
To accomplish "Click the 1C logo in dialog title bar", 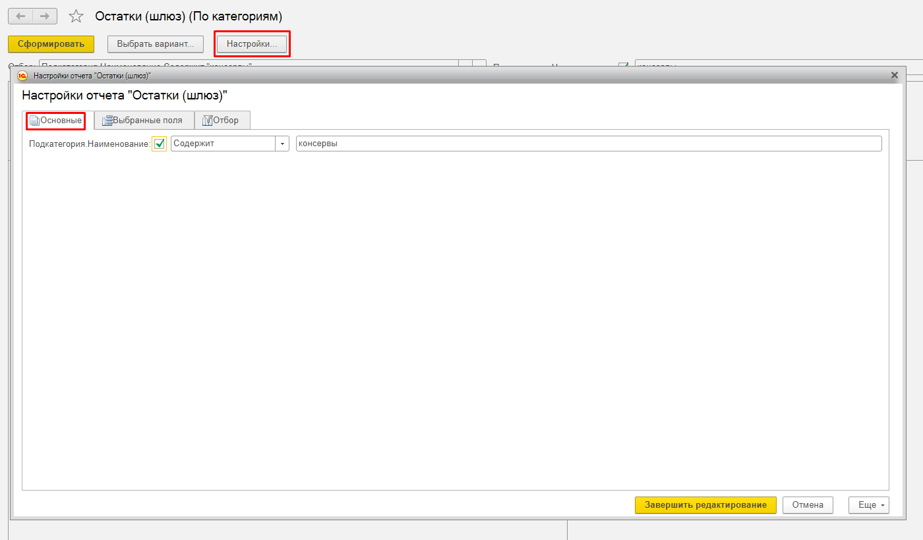I will (x=22, y=75).
